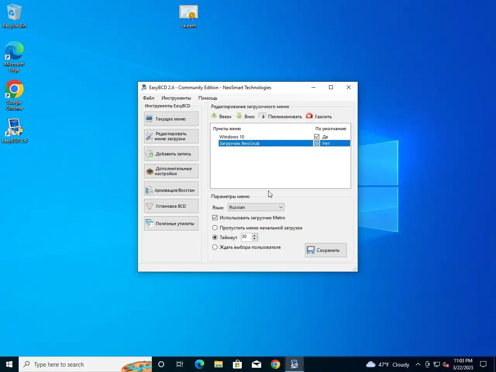Open the Помощь menu
This screenshot has width=496, height=372.
click(x=208, y=98)
